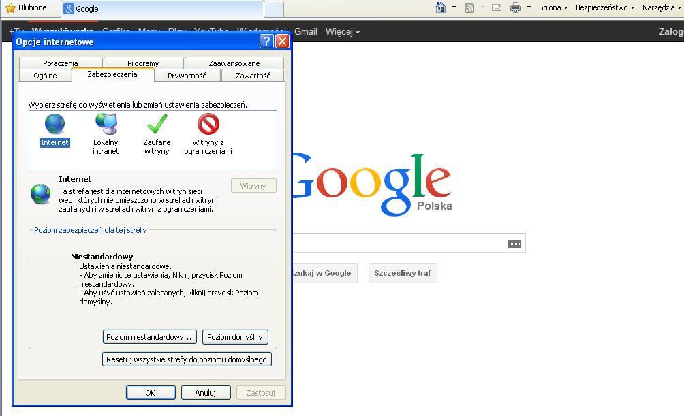
Task: Select the Zabezpieczenia tab
Action: (x=112, y=74)
